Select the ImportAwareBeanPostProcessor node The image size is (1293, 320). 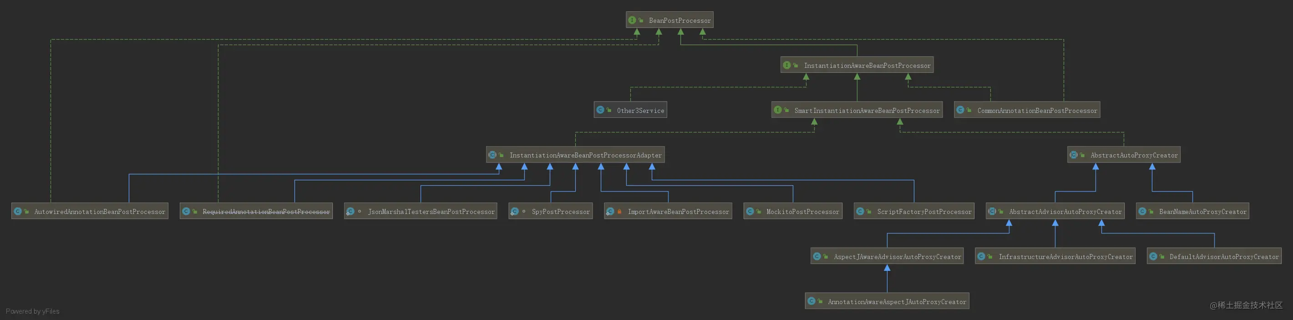[x=668, y=211]
